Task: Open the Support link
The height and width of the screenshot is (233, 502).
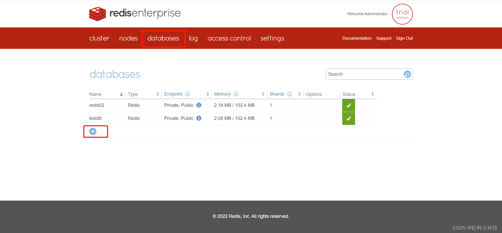Action: (x=384, y=38)
